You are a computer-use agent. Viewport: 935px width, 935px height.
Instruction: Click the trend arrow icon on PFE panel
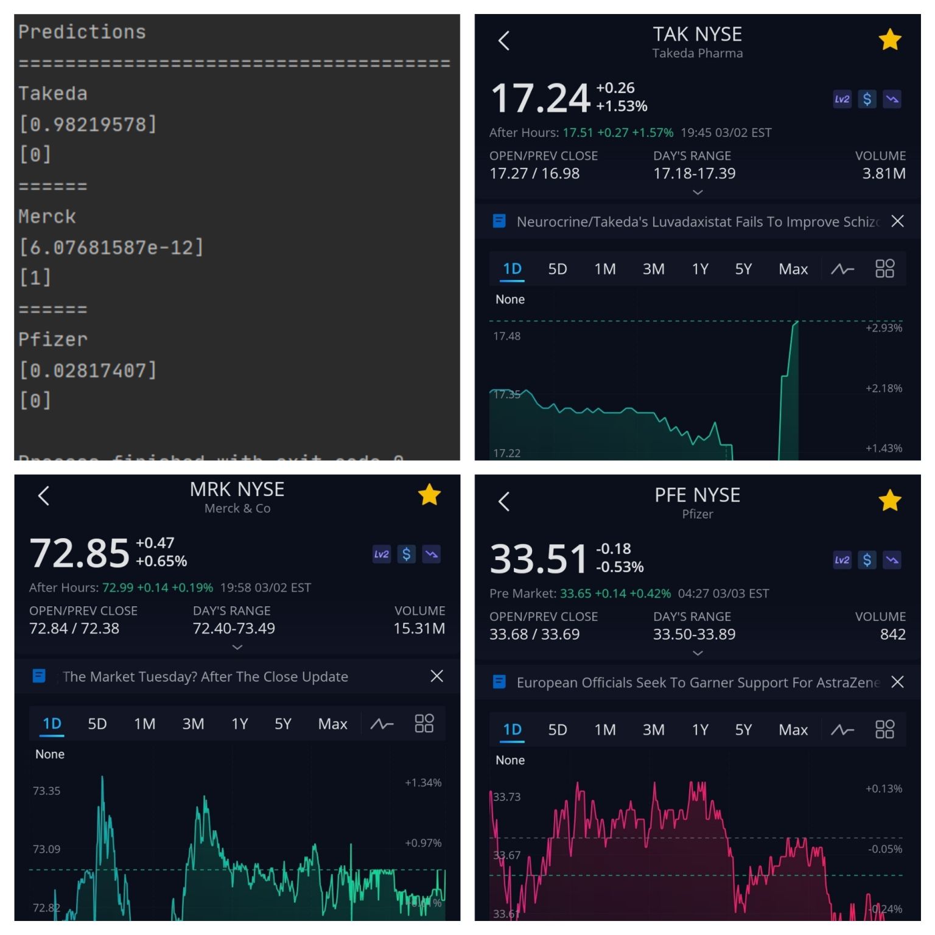892,560
